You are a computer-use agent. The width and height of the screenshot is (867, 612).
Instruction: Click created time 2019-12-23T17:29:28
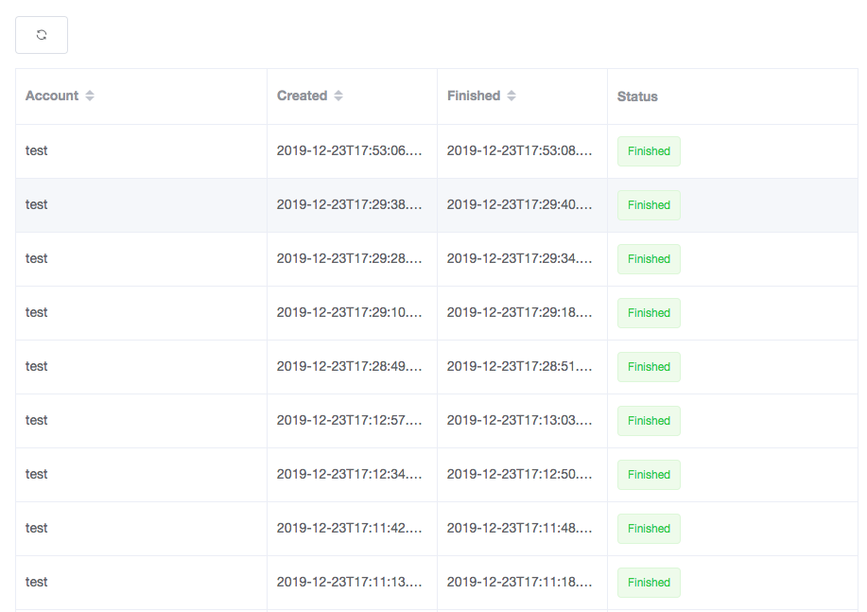pos(350,258)
